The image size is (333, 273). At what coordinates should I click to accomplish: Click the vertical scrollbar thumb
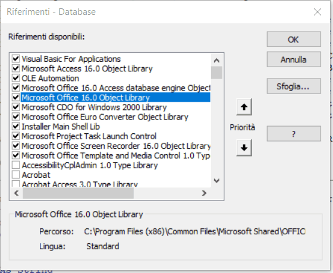[x=216, y=73]
